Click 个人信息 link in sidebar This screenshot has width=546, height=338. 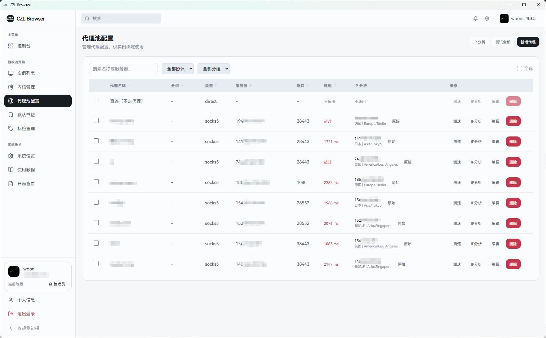(38, 300)
